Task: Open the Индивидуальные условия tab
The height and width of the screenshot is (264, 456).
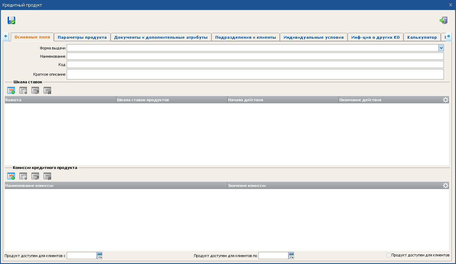Action: click(x=314, y=37)
